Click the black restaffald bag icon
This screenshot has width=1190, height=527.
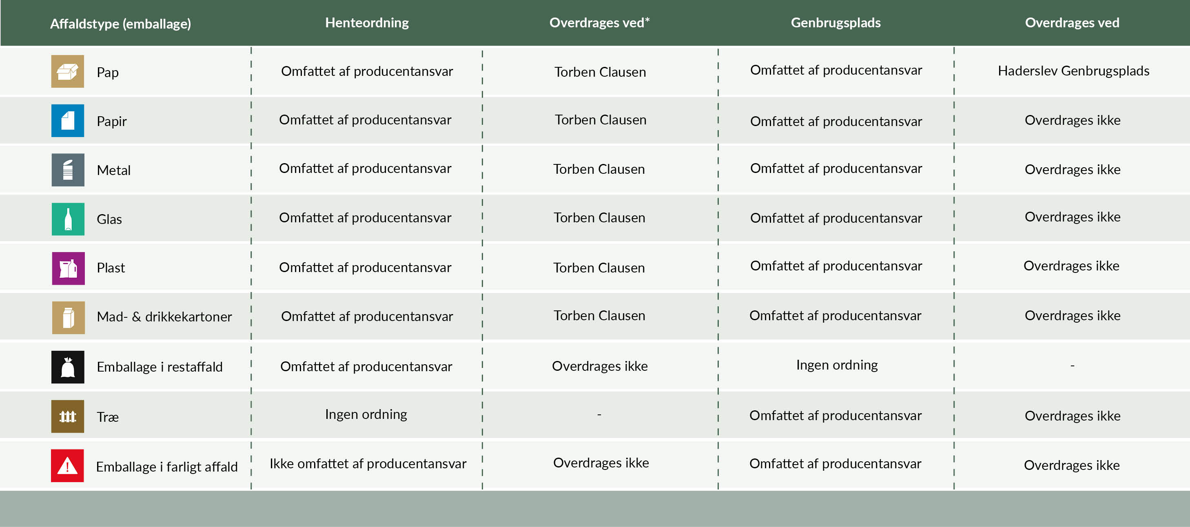click(67, 367)
